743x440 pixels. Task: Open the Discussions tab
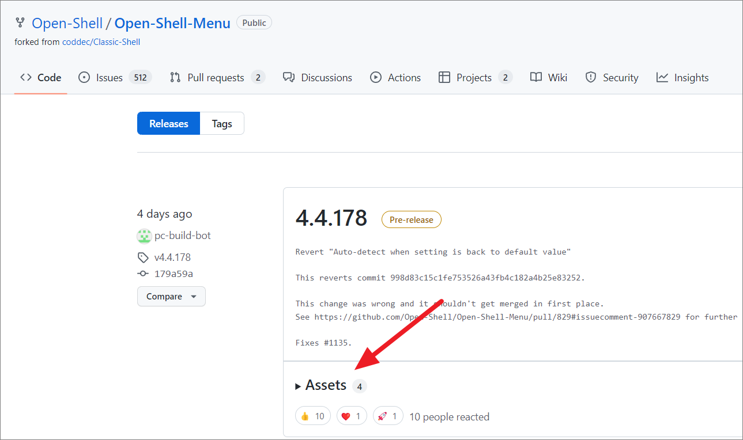[318, 77]
